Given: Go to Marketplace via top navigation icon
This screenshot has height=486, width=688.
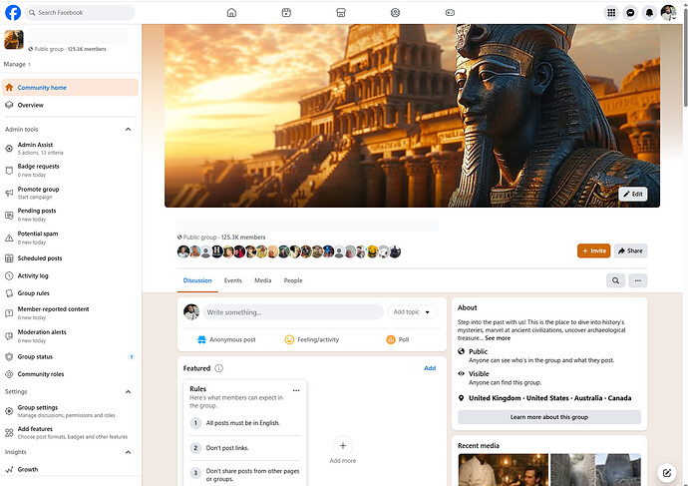Looking at the screenshot, I should [341, 13].
